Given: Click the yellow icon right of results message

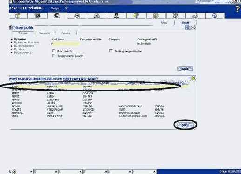Looking at the screenshot, I should click(193, 79).
